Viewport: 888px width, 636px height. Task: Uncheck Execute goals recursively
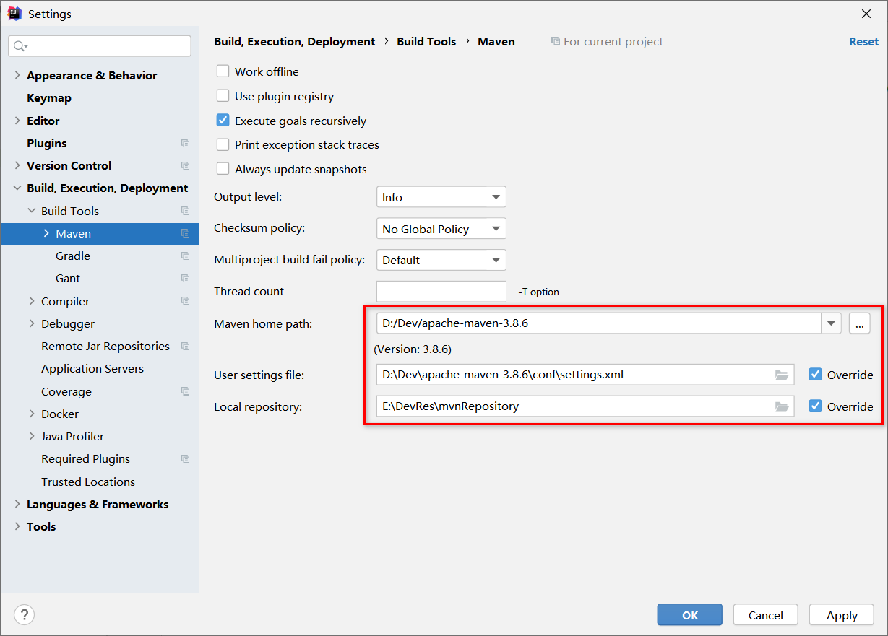(x=223, y=121)
